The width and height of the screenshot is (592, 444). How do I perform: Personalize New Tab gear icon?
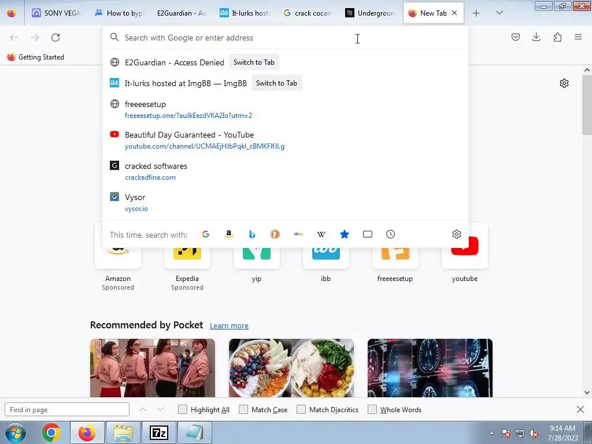point(564,83)
